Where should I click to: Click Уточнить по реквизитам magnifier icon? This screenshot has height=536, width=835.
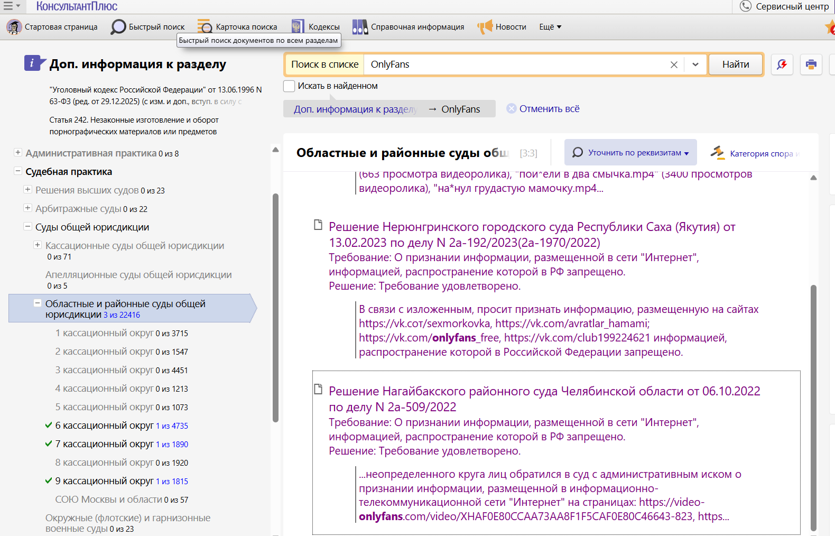click(x=578, y=152)
